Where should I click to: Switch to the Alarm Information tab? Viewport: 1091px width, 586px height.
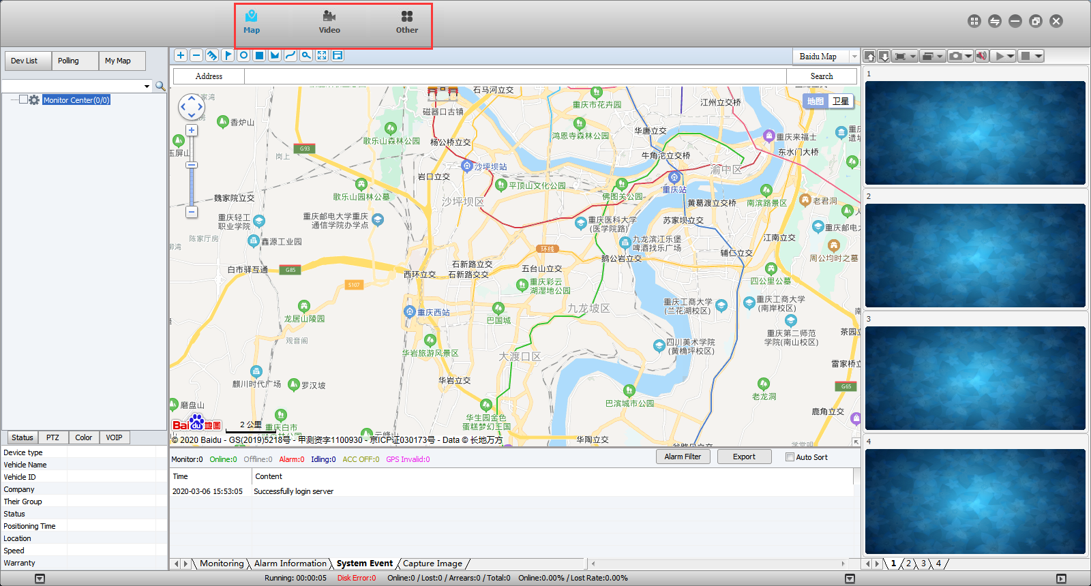(x=290, y=564)
